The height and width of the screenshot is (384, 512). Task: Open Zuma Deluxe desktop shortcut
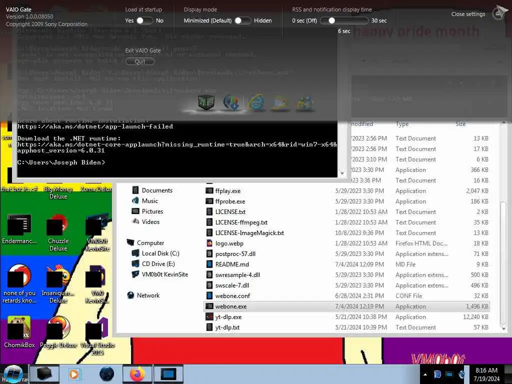96,189
